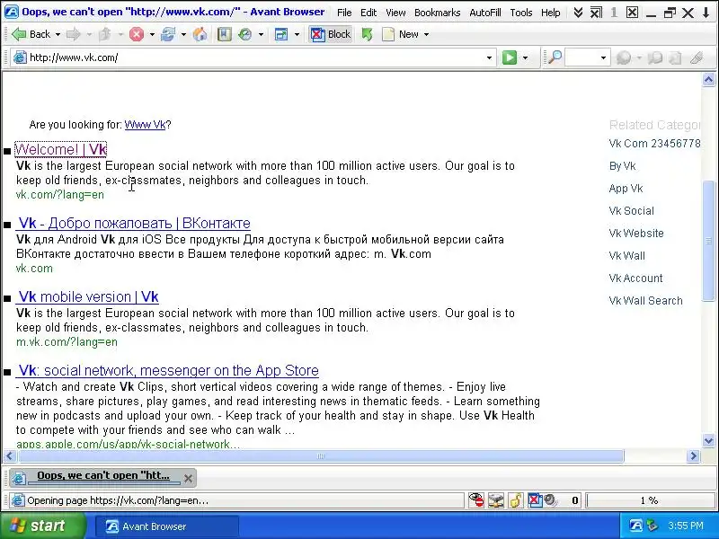Select the 'Oops, we can't open' tab
Viewport: 719px width, 539px height.
click(103, 478)
